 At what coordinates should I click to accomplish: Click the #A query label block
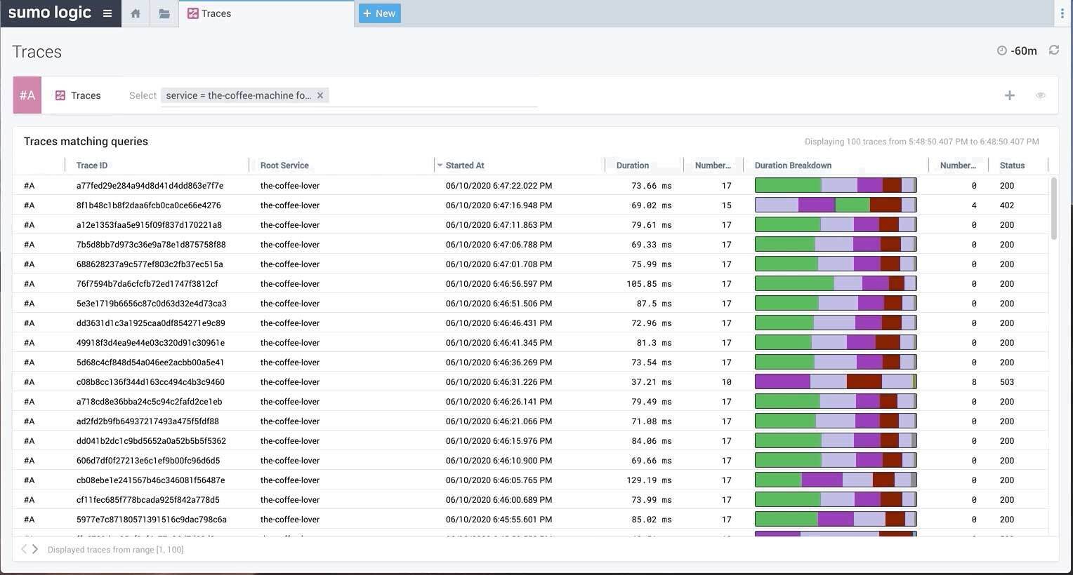coord(27,95)
